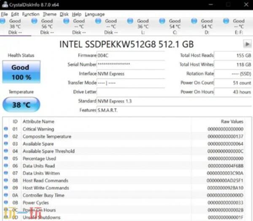The image size is (253, 221).
Task: Click the Standard field NVM Express 1.3
Action: point(174,101)
